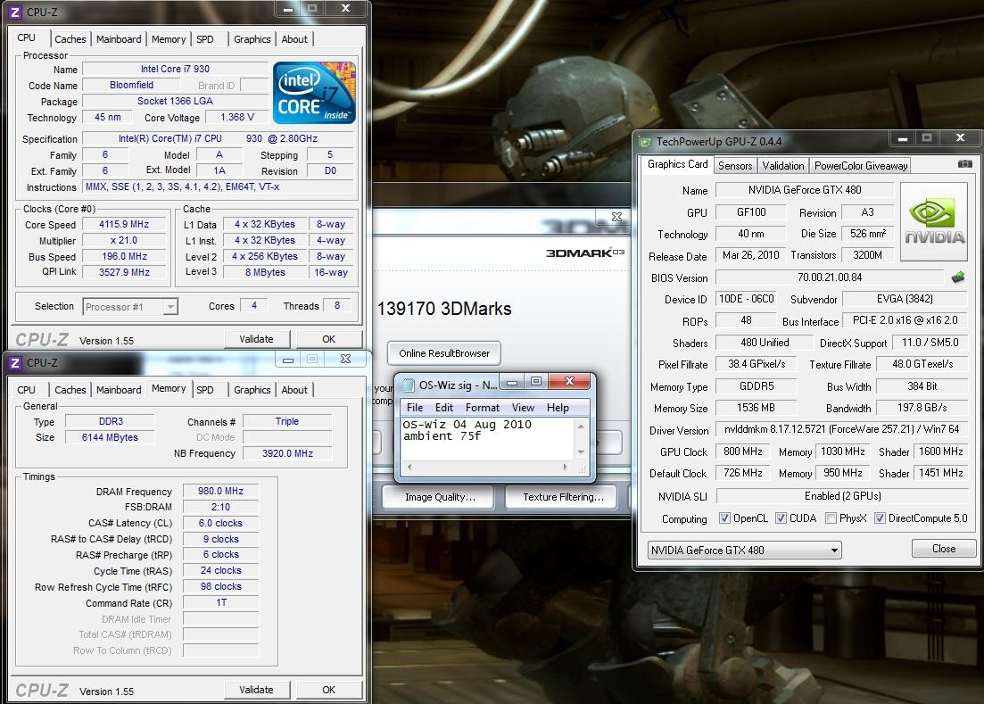Click the GPU-Z camera screenshot icon

[964, 164]
